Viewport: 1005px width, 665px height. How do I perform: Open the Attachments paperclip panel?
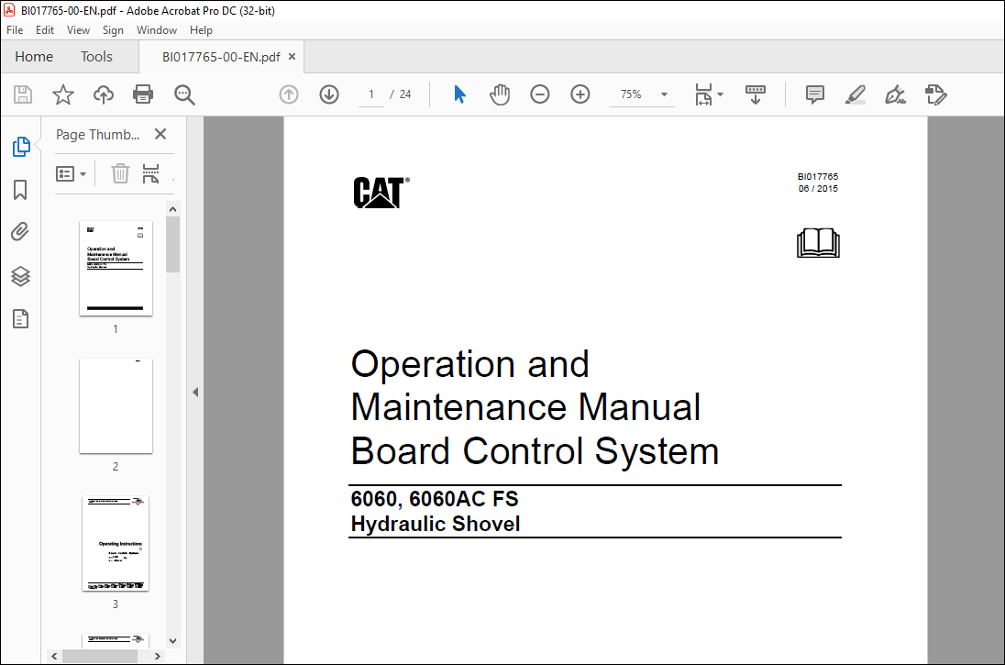click(20, 232)
